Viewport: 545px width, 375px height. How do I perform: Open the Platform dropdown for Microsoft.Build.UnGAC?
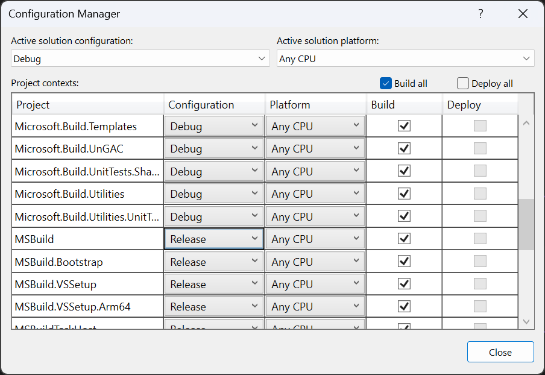tap(357, 148)
